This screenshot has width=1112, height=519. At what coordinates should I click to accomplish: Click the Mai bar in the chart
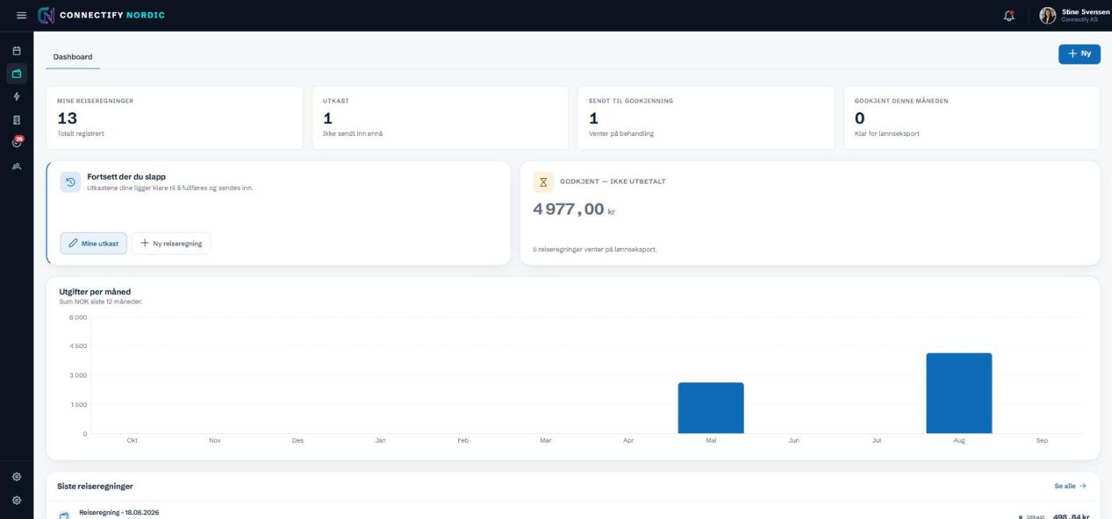711,408
